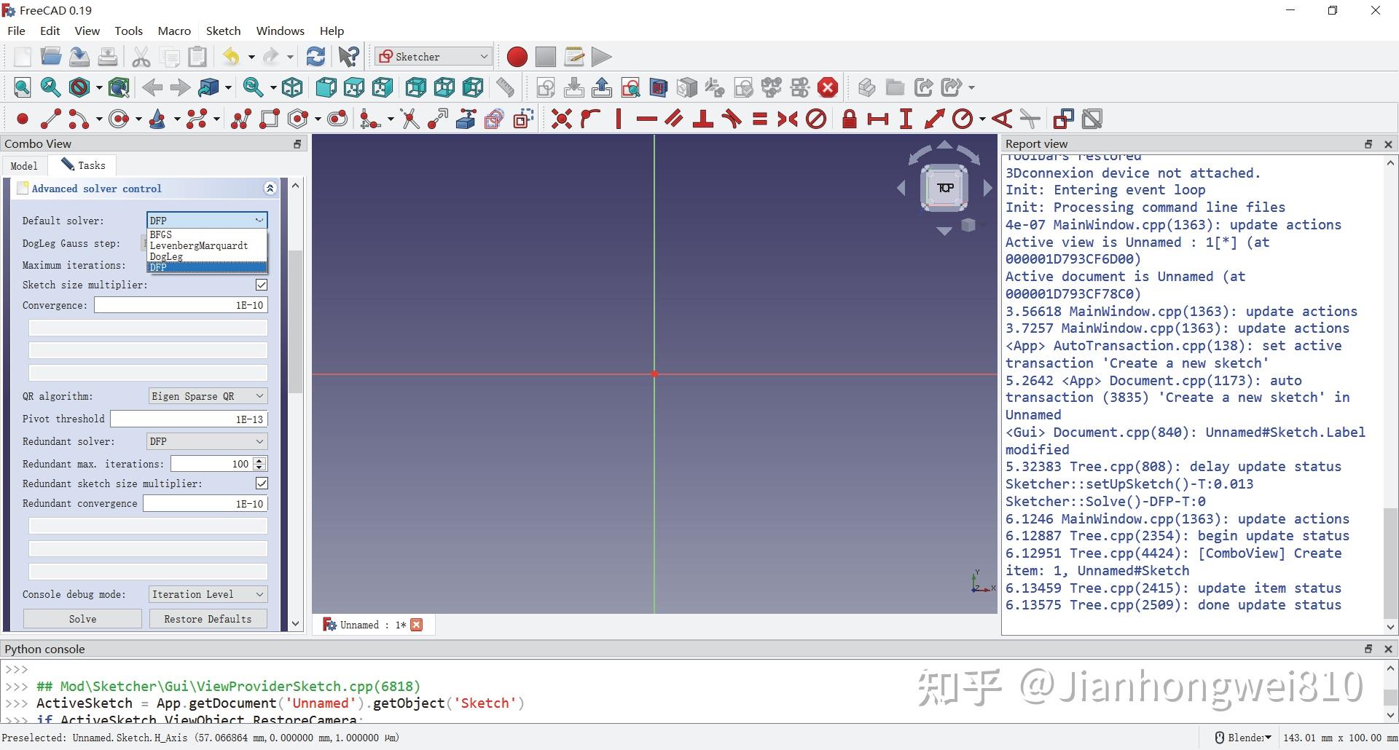Select the rectangle tool
Viewport: 1399px width, 750px height.
(269, 118)
